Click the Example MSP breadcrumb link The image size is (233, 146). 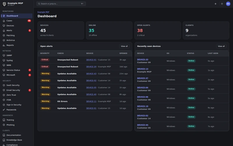(43, 12)
